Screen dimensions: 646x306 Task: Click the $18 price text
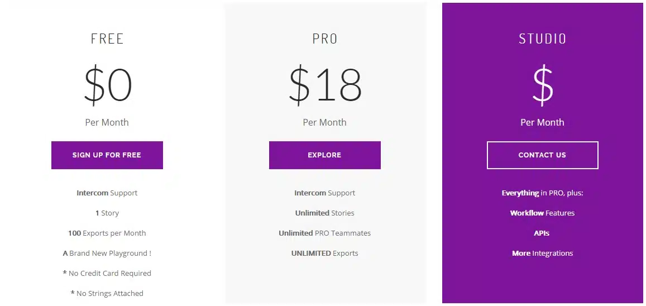[325, 86]
